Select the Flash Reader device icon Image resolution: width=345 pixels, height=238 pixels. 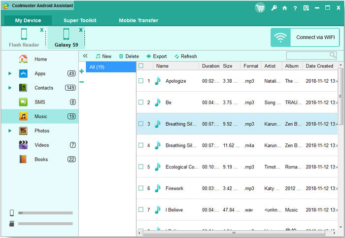click(x=24, y=34)
